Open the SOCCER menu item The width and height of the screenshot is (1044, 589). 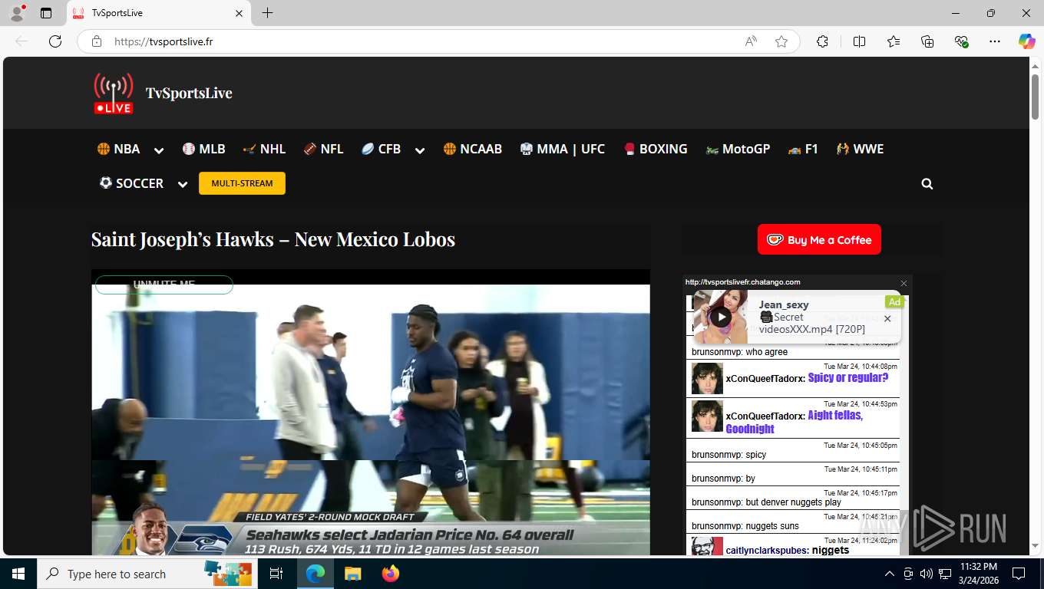click(x=131, y=183)
